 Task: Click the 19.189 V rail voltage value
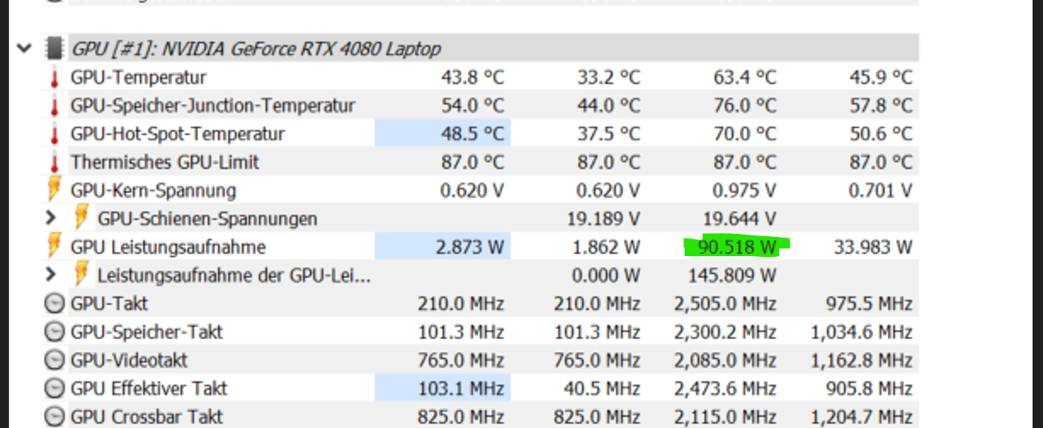(604, 219)
